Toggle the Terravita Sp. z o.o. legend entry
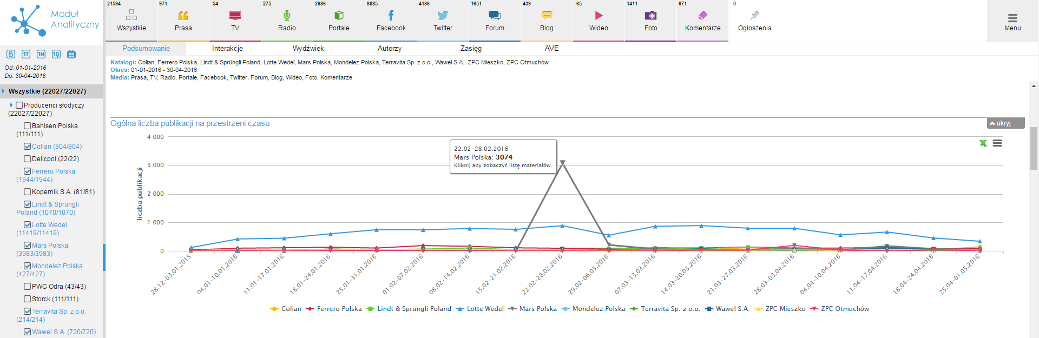 pyautogui.click(x=665, y=309)
